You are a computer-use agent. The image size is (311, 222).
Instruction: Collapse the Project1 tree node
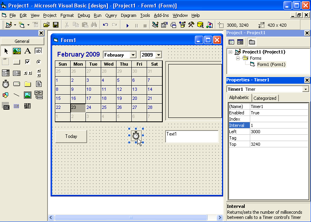tap(230, 52)
